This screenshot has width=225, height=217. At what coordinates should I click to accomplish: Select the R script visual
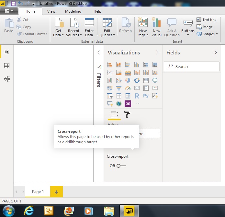(x=137, y=96)
